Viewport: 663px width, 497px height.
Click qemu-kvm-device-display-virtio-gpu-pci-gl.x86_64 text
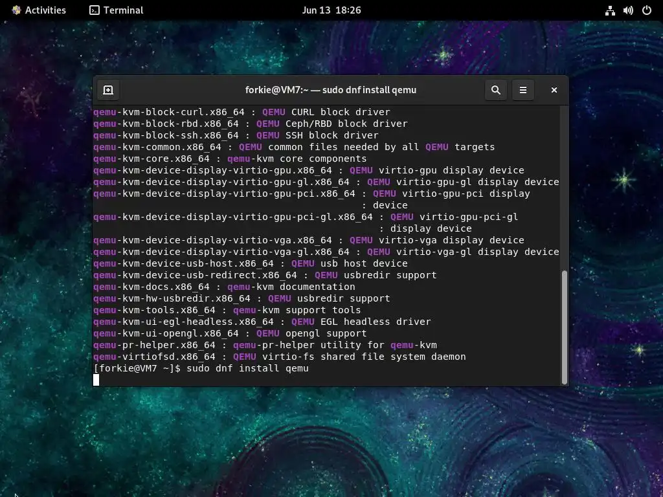click(233, 217)
